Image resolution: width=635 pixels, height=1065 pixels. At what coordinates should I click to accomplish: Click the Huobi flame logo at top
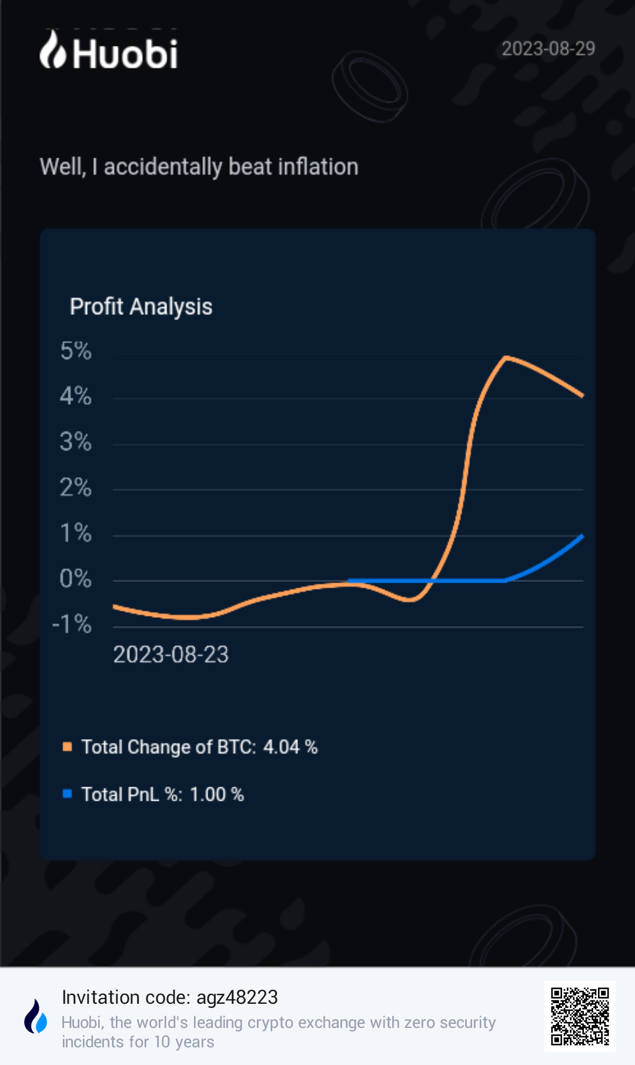pos(52,50)
